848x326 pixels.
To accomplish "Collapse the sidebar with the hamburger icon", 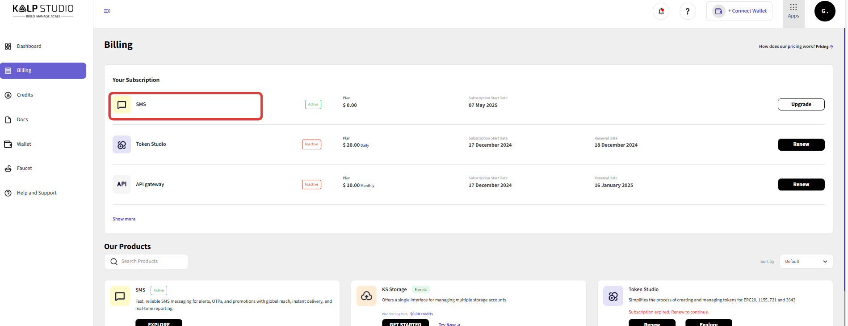I will point(107,11).
